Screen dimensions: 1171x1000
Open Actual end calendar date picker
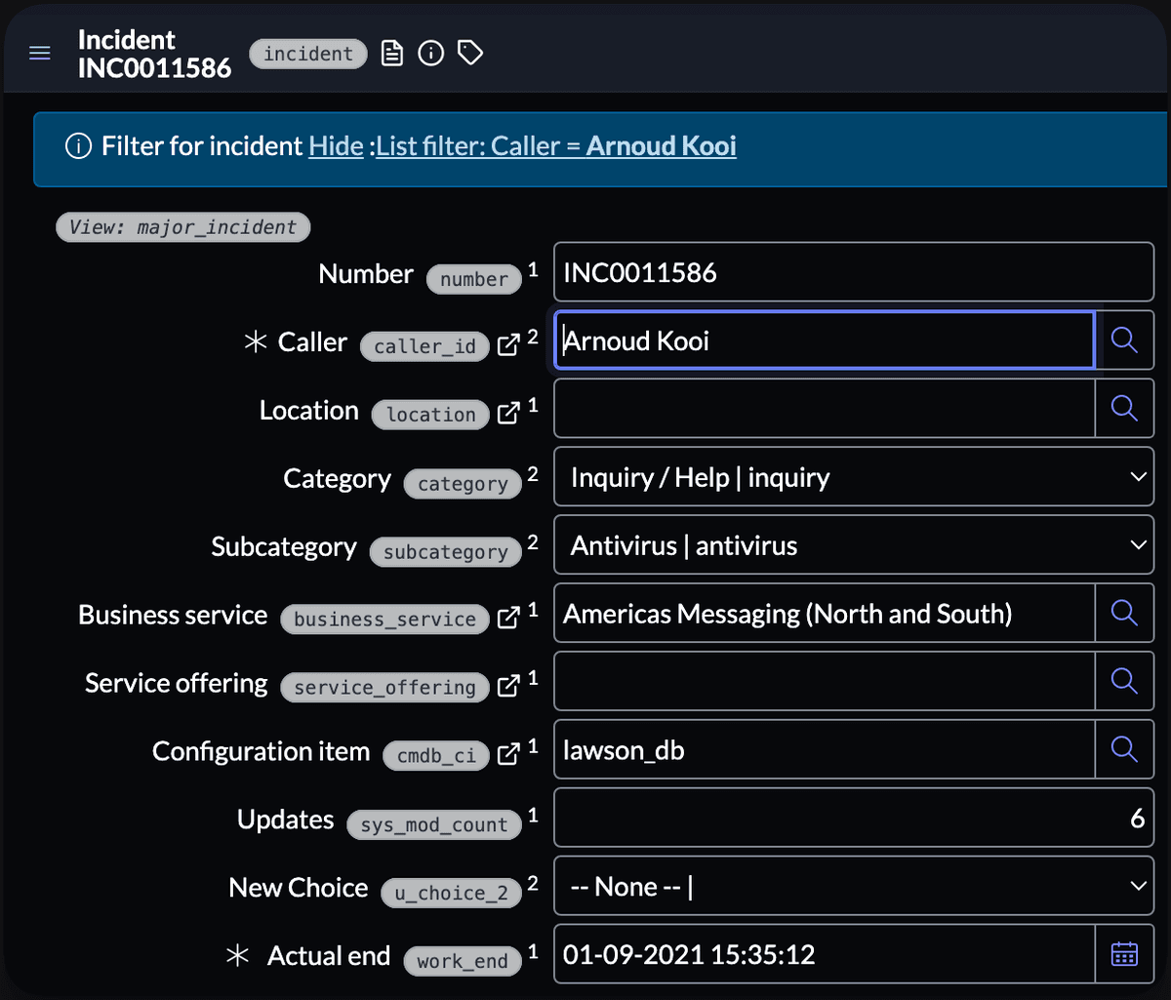[x=1124, y=955]
